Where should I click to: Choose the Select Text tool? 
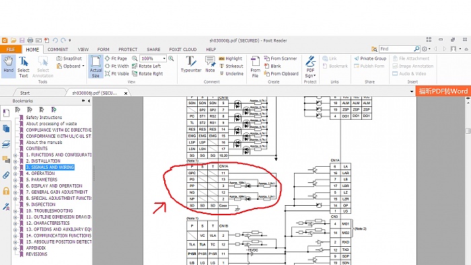(x=24, y=67)
